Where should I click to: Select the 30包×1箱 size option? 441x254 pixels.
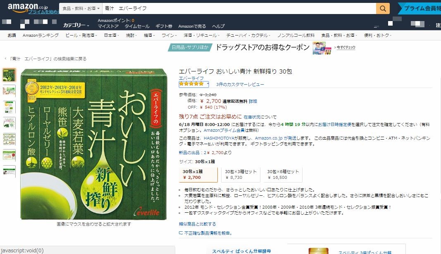[x=198, y=174]
